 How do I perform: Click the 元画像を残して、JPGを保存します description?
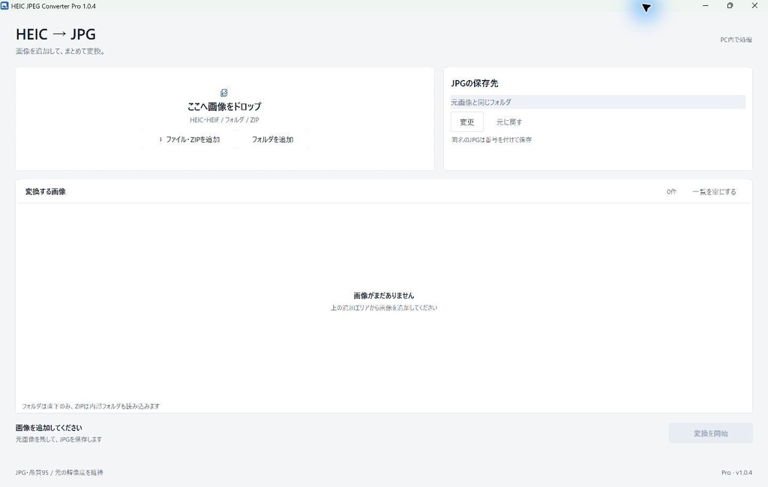[x=58, y=440]
